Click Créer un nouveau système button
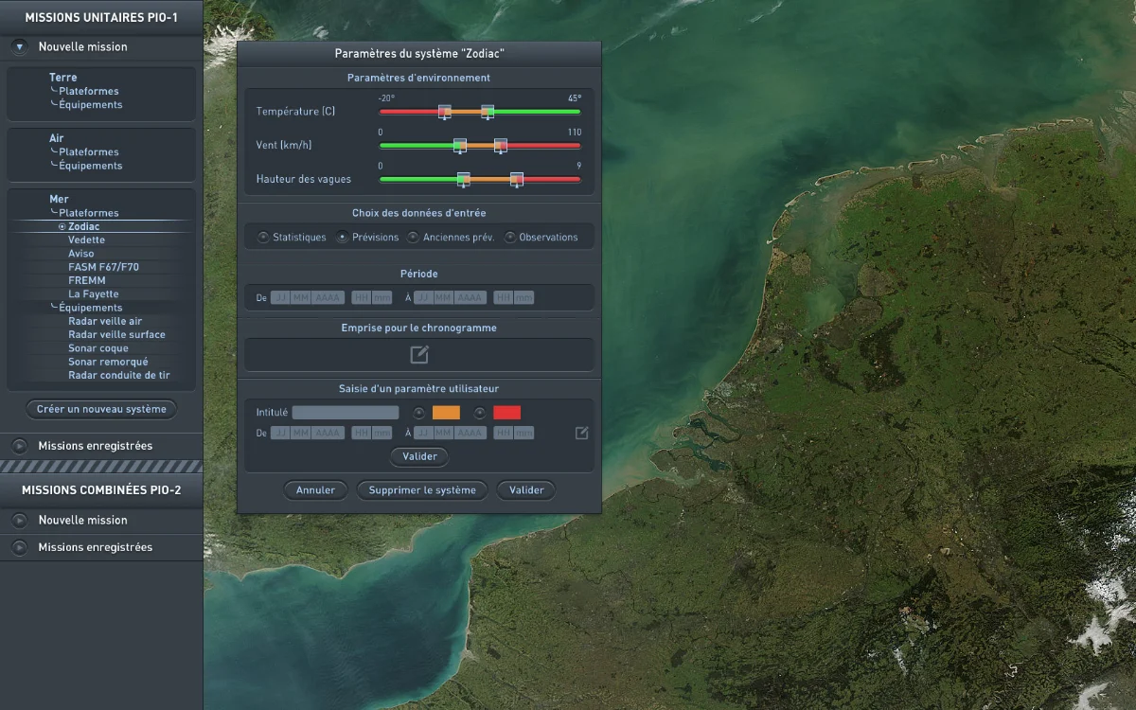The height and width of the screenshot is (710, 1136). 101,410
